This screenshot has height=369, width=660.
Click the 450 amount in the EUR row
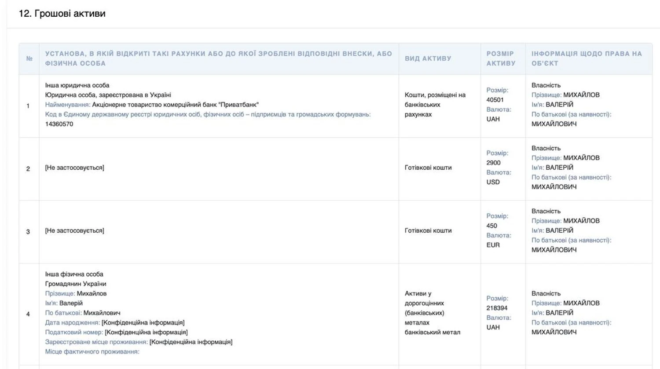coord(491,226)
